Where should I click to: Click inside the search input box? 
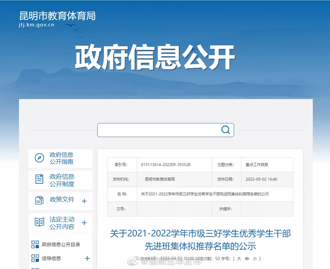pos(159,130)
